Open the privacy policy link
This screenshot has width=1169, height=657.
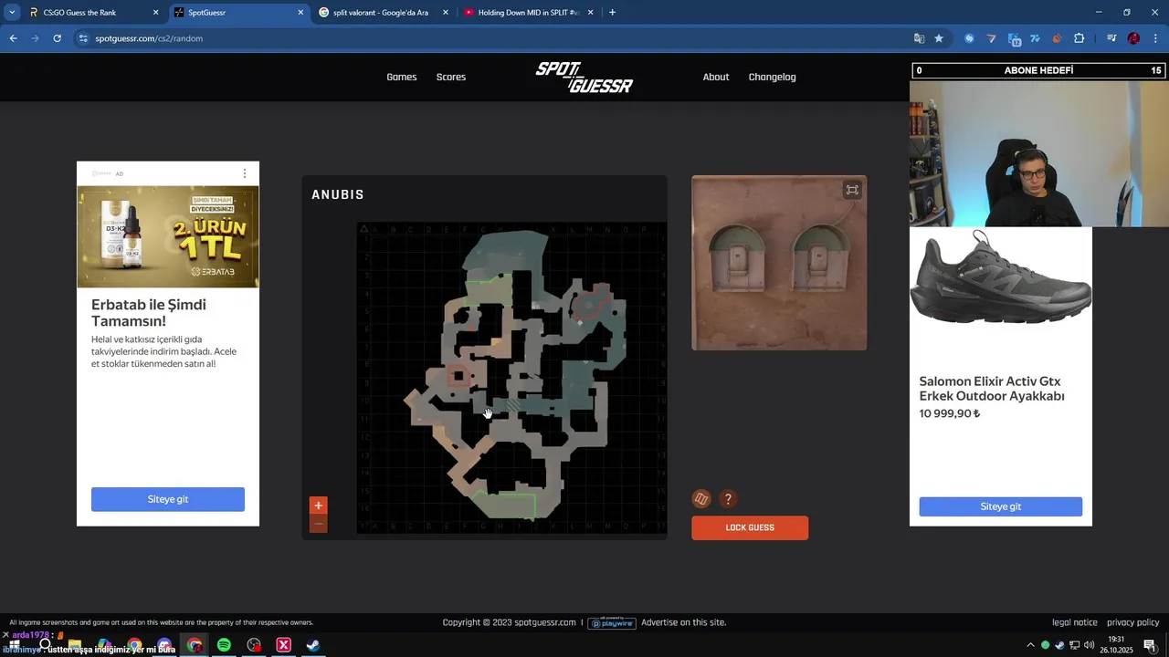click(1133, 622)
